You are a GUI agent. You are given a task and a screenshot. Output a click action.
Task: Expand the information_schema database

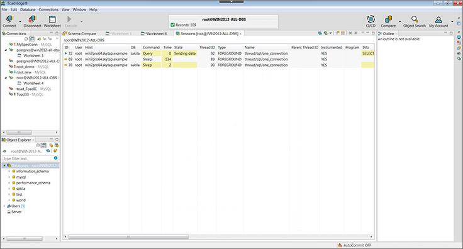(x=9, y=171)
